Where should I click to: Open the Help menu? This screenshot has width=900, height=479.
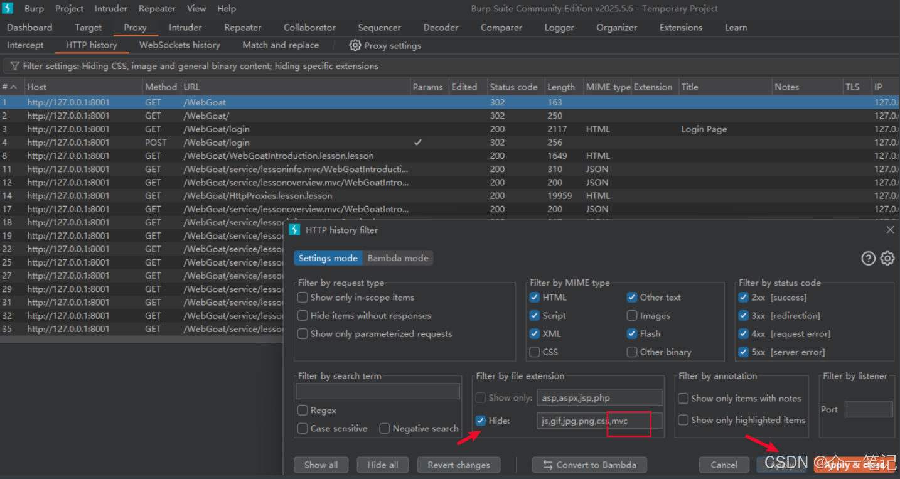(x=227, y=8)
